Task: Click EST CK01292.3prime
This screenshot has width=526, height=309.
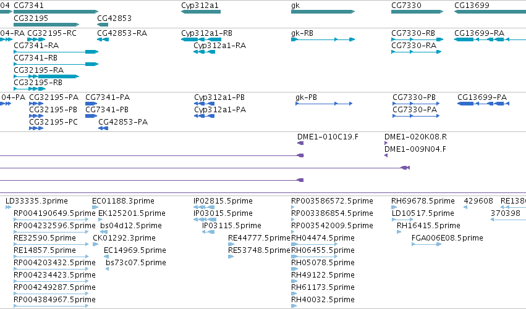Action: pyautogui.click(x=124, y=239)
